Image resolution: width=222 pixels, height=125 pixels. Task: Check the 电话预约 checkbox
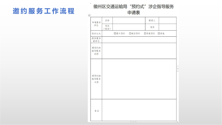(x=130, y=33)
